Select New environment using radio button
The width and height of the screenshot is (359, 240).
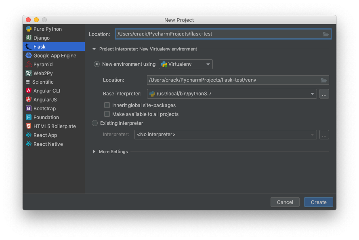pyautogui.click(x=97, y=64)
